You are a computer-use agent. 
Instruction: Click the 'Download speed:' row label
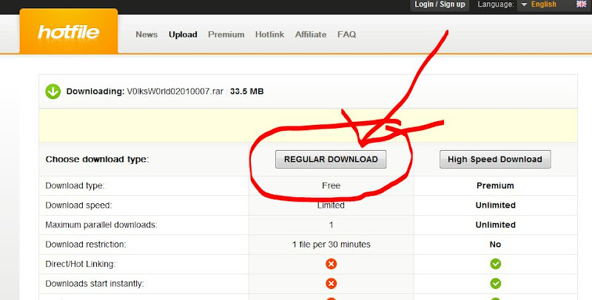click(x=78, y=205)
